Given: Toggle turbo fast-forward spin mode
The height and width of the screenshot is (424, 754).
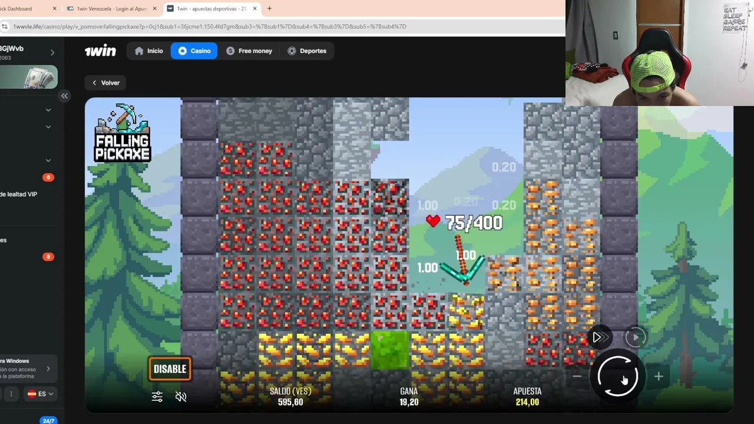Looking at the screenshot, I should click(x=599, y=337).
